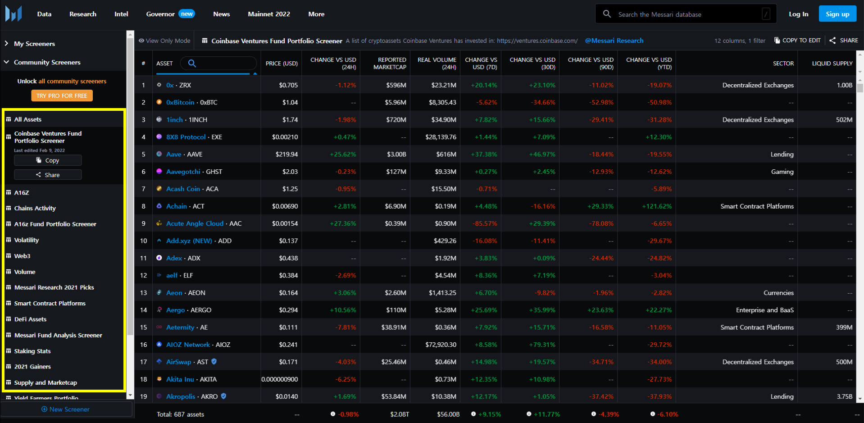864x423 pixels.
Task: Open ventures.coinbase.com link
Action: tap(537, 41)
